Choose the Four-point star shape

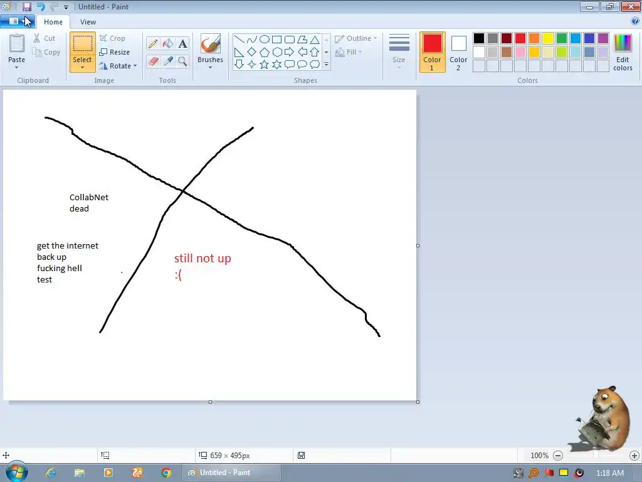pyautogui.click(x=252, y=65)
